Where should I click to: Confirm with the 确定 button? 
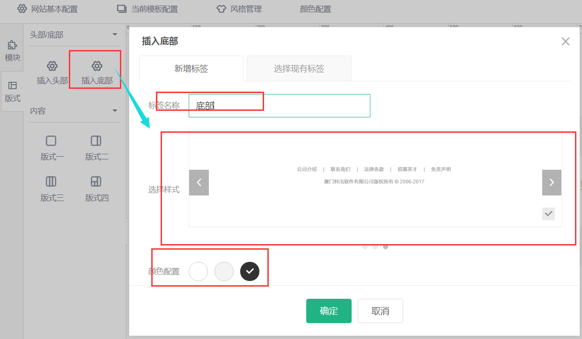pyautogui.click(x=329, y=310)
